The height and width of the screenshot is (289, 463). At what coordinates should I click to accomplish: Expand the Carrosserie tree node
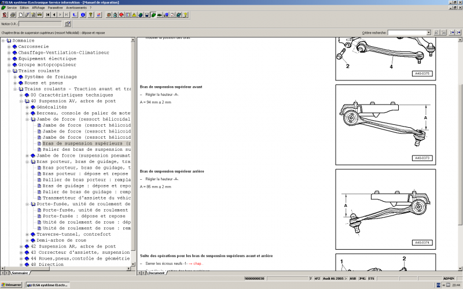[x=9, y=46]
